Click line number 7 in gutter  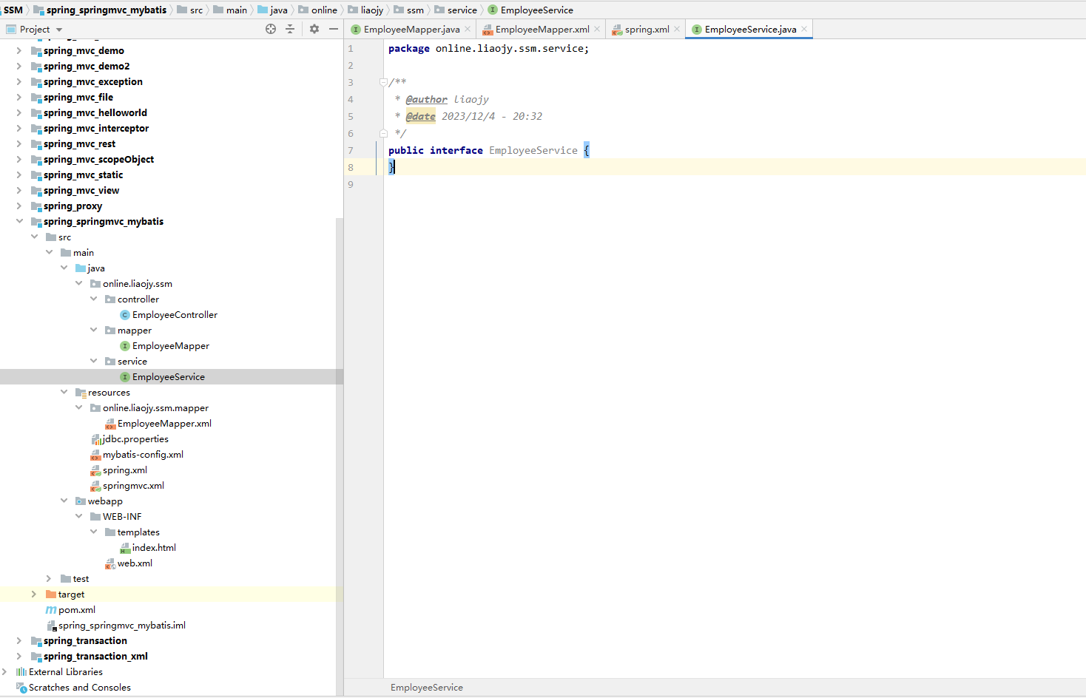pos(351,150)
